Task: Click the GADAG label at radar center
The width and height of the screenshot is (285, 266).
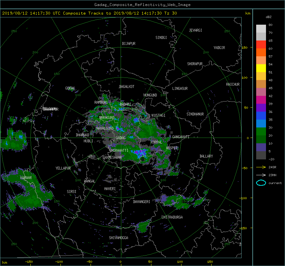Action: point(120,138)
